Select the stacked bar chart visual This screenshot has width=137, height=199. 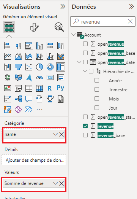(x=8, y=46)
